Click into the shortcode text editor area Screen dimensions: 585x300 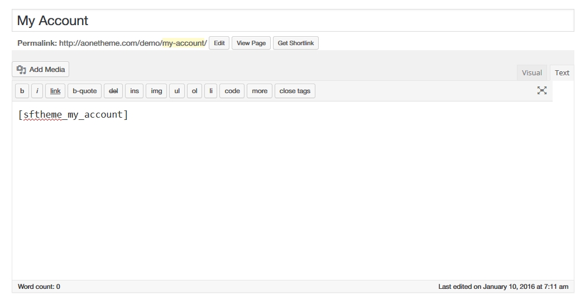(x=293, y=191)
